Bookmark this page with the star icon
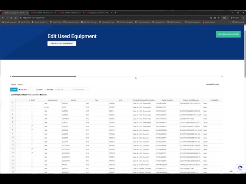 (219, 18)
